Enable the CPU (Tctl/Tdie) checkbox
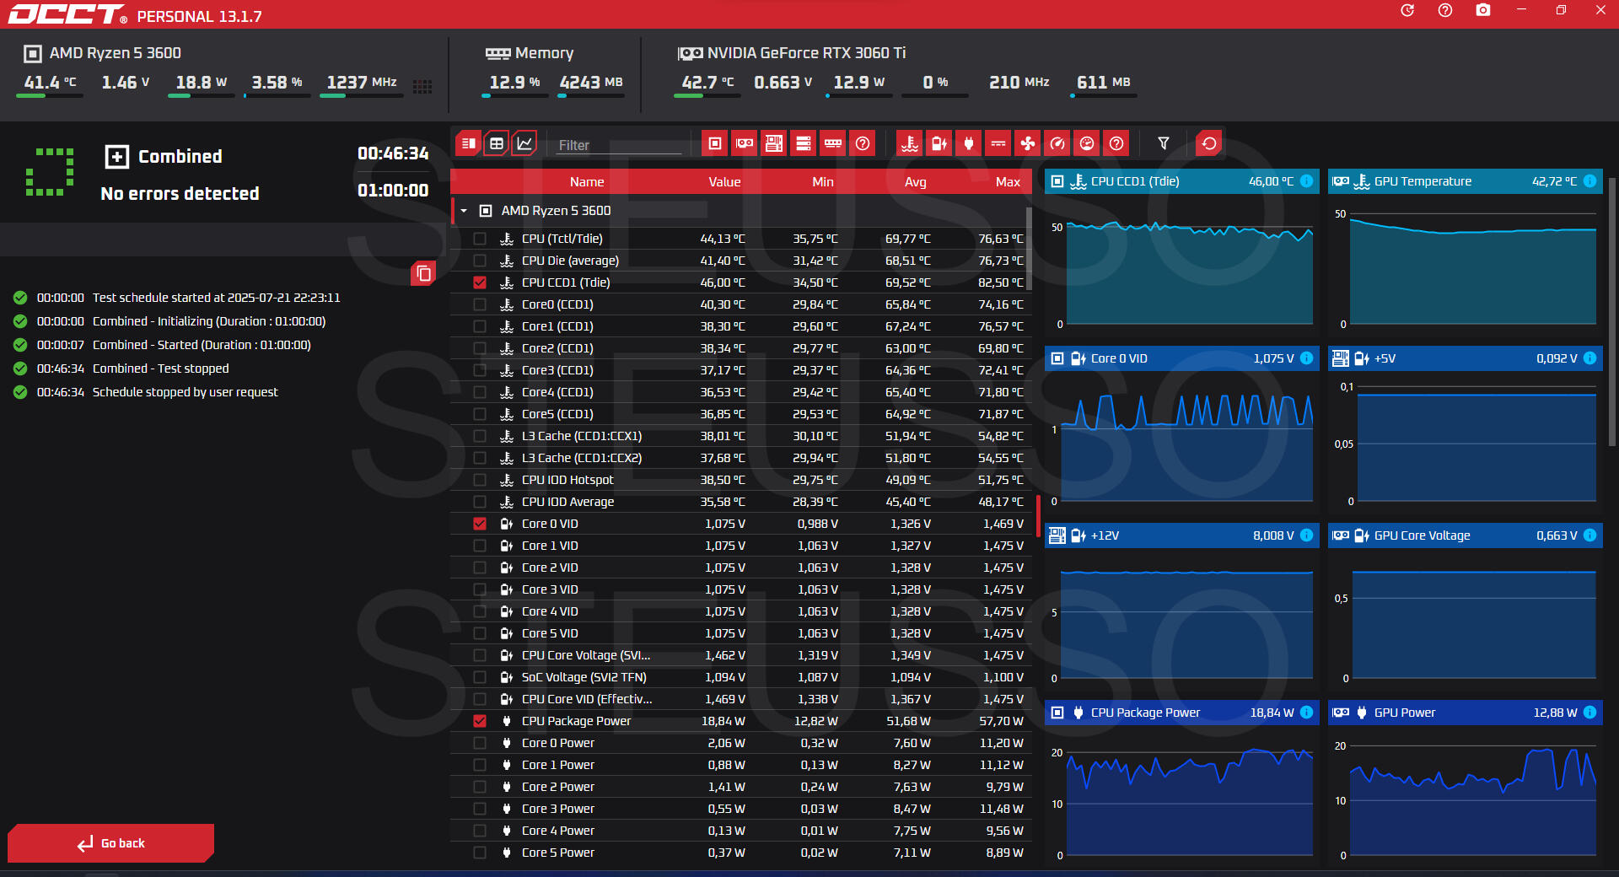 click(x=480, y=239)
